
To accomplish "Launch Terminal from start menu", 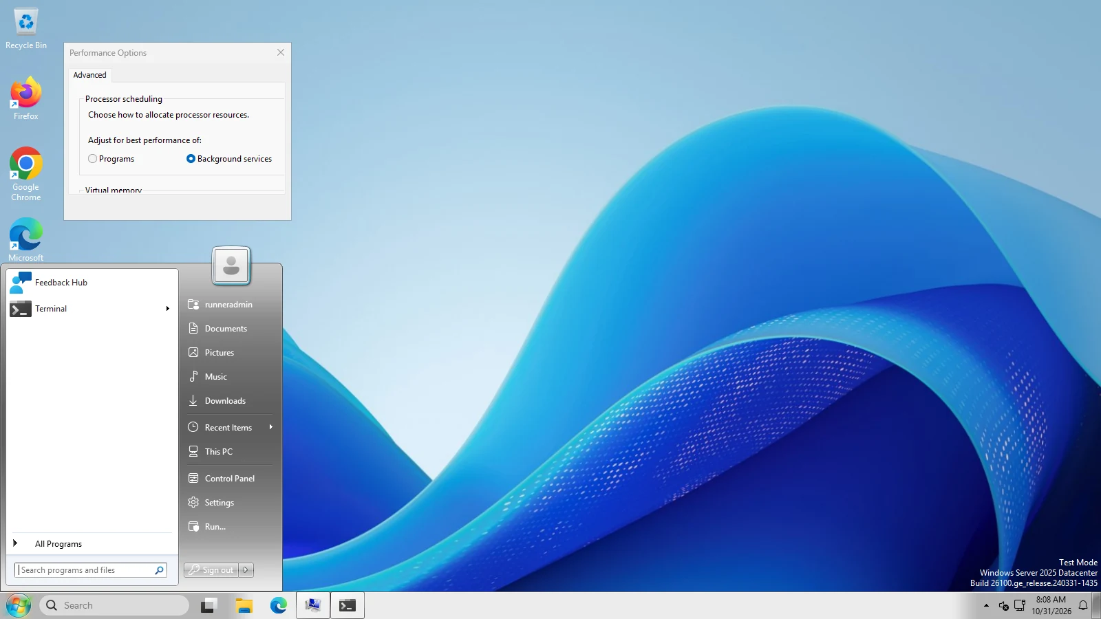I will pyautogui.click(x=92, y=309).
